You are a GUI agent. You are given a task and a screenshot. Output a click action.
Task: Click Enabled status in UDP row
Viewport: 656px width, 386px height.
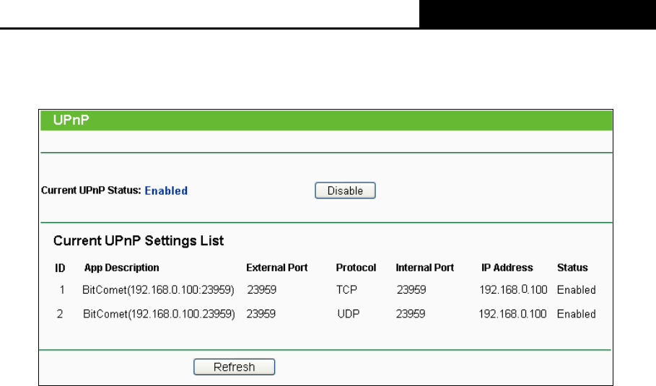coord(576,314)
